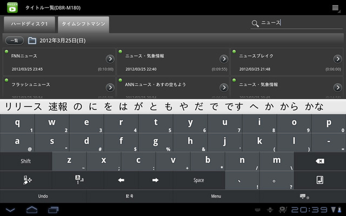Click the search magnifier icon
The width and height of the screenshot is (346, 216).
[x=255, y=24]
